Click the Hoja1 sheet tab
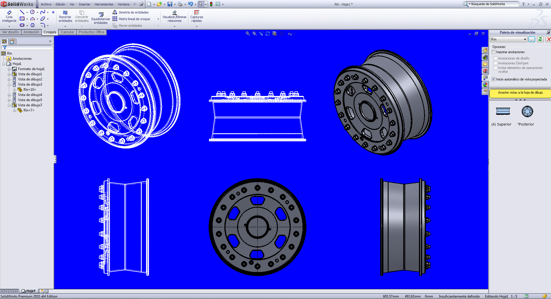Viewport: 551px width, 299px height. point(29,291)
